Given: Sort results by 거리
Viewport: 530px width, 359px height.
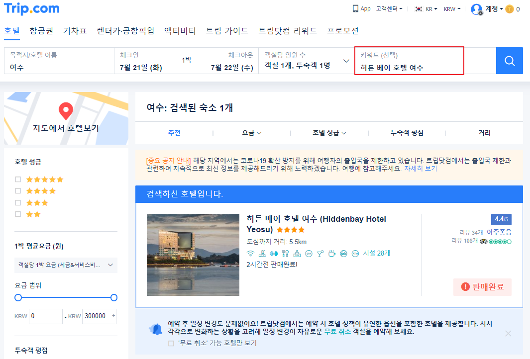Looking at the screenshot, I should click(x=484, y=133).
